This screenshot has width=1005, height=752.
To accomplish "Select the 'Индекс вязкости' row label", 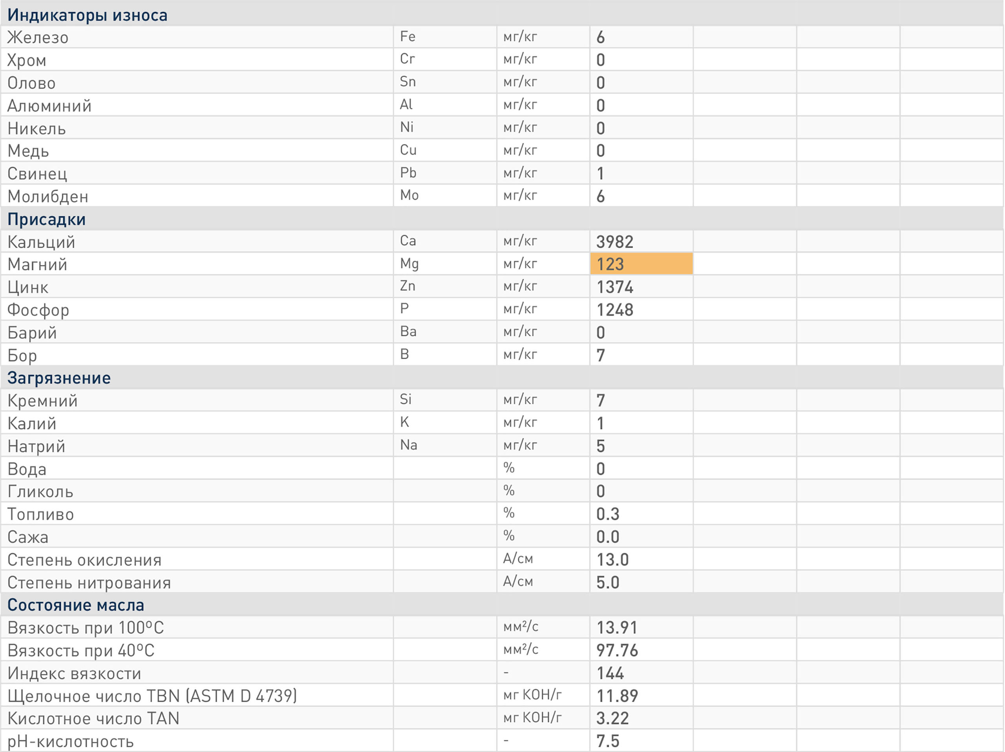I will click(74, 673).
